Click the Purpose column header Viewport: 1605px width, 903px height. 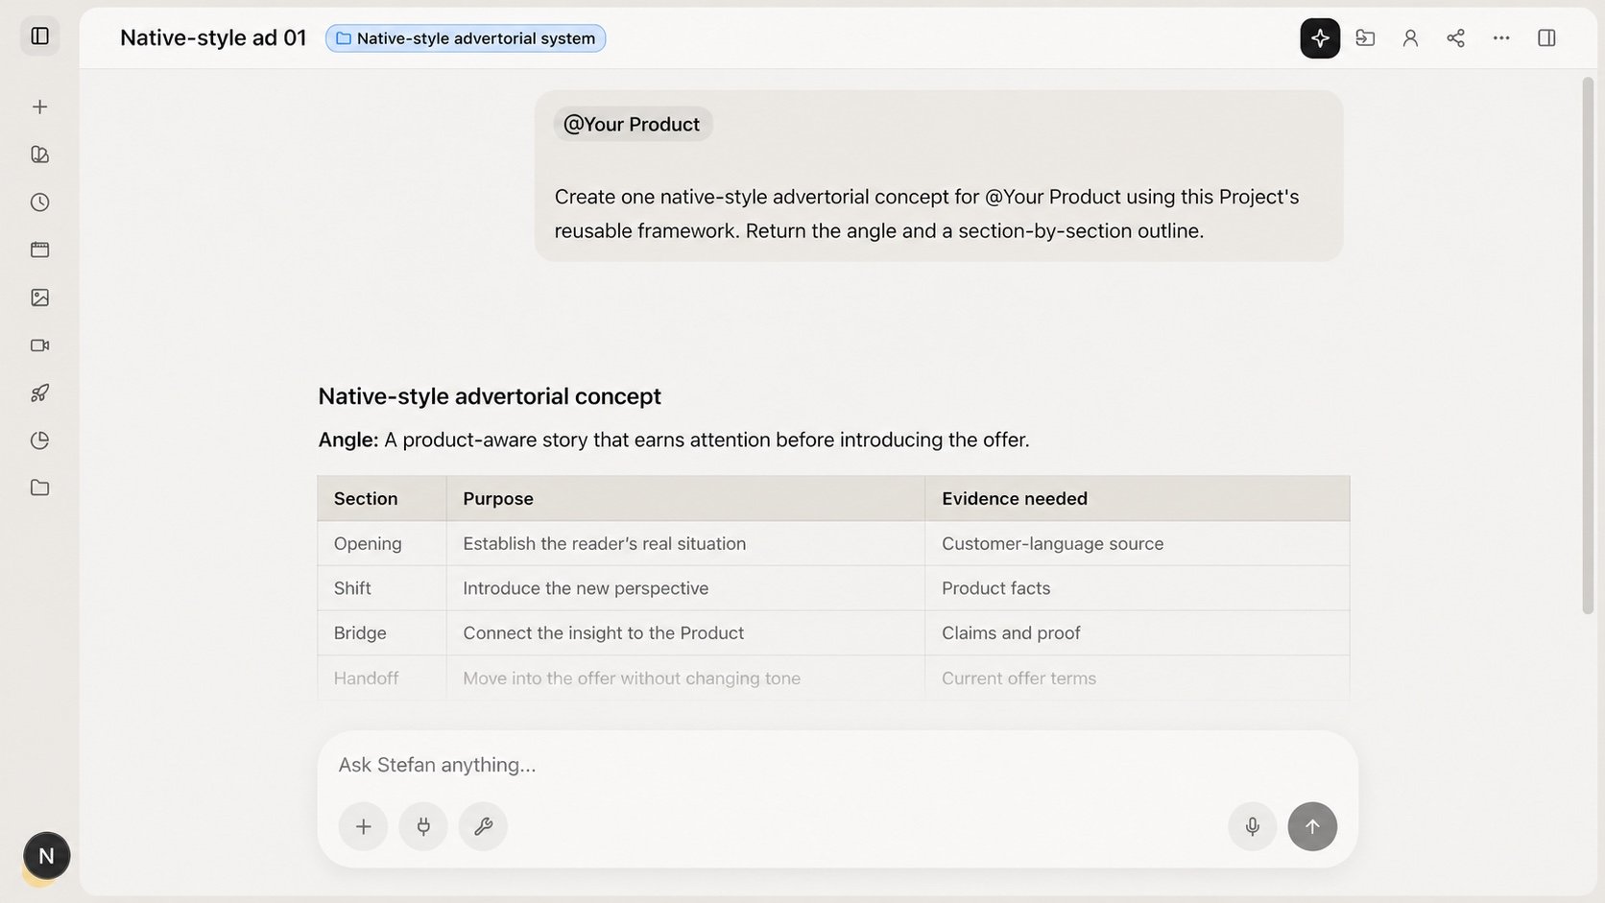[685, 499]
